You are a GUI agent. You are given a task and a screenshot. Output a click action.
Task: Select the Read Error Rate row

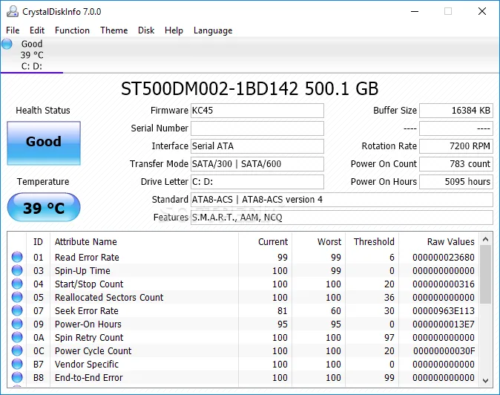click(x=243, y=257)
